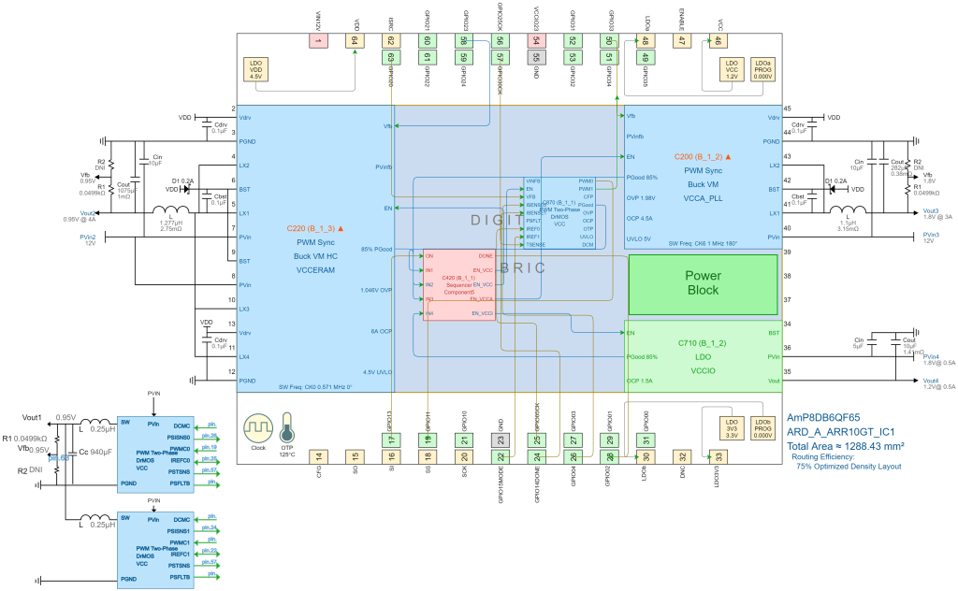This screenshot has height=591, width=958.
Task: Select the C870 PWM Two-Phase block
Action: click(x=559, y=213)
